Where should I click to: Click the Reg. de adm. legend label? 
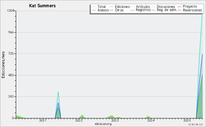coord(167,10)
